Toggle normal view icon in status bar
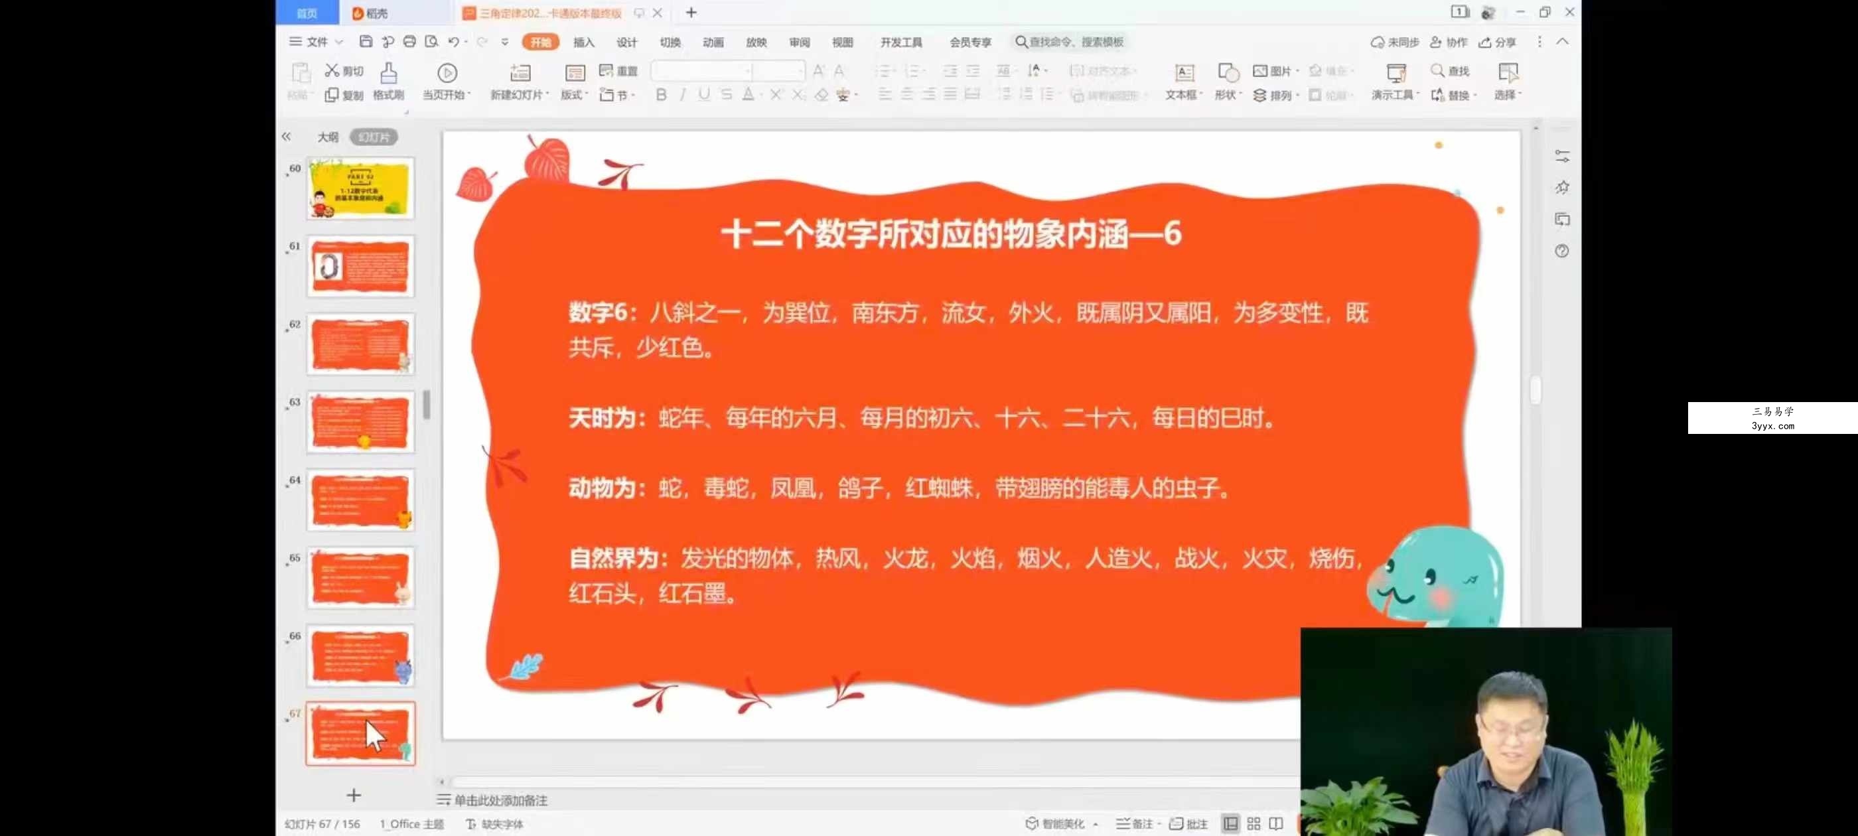 tap(1230, 823)
